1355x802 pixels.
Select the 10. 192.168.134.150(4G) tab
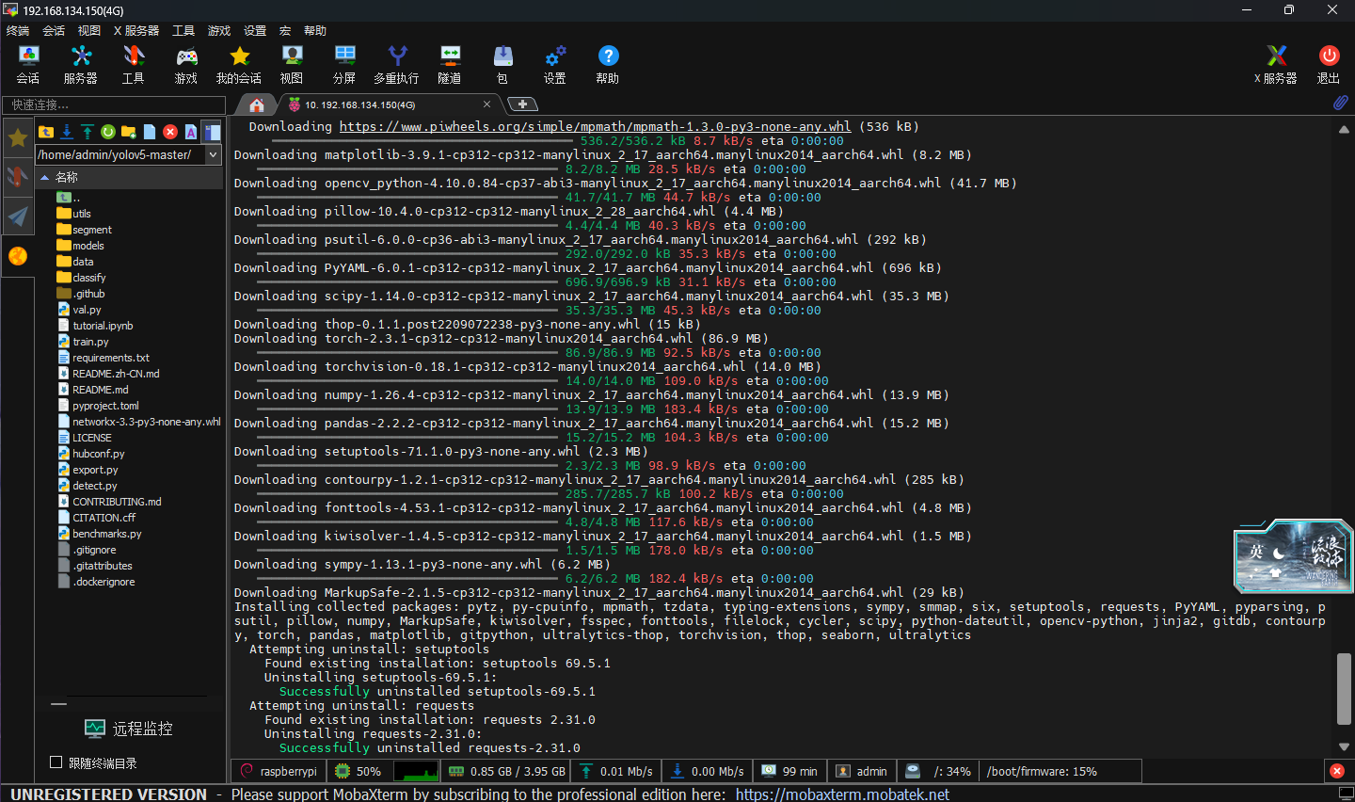[x=388, y=104]
